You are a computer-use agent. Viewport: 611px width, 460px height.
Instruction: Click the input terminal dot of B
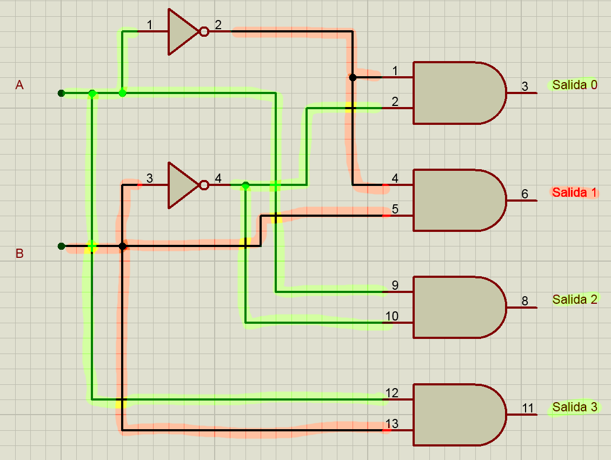pyautogui.click(x=61, y=246)
